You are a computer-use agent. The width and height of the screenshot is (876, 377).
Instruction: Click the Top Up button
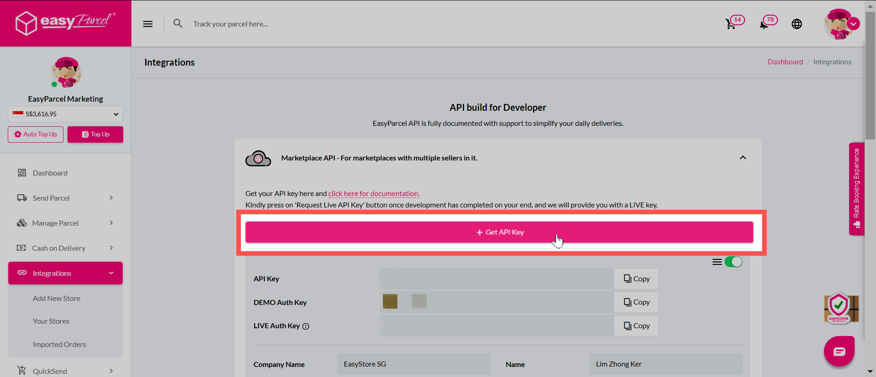[95, 134]
